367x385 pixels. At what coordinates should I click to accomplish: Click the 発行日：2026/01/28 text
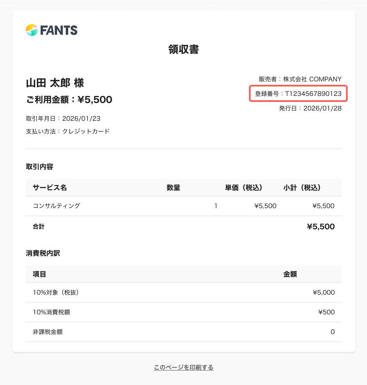click(310, 108)
